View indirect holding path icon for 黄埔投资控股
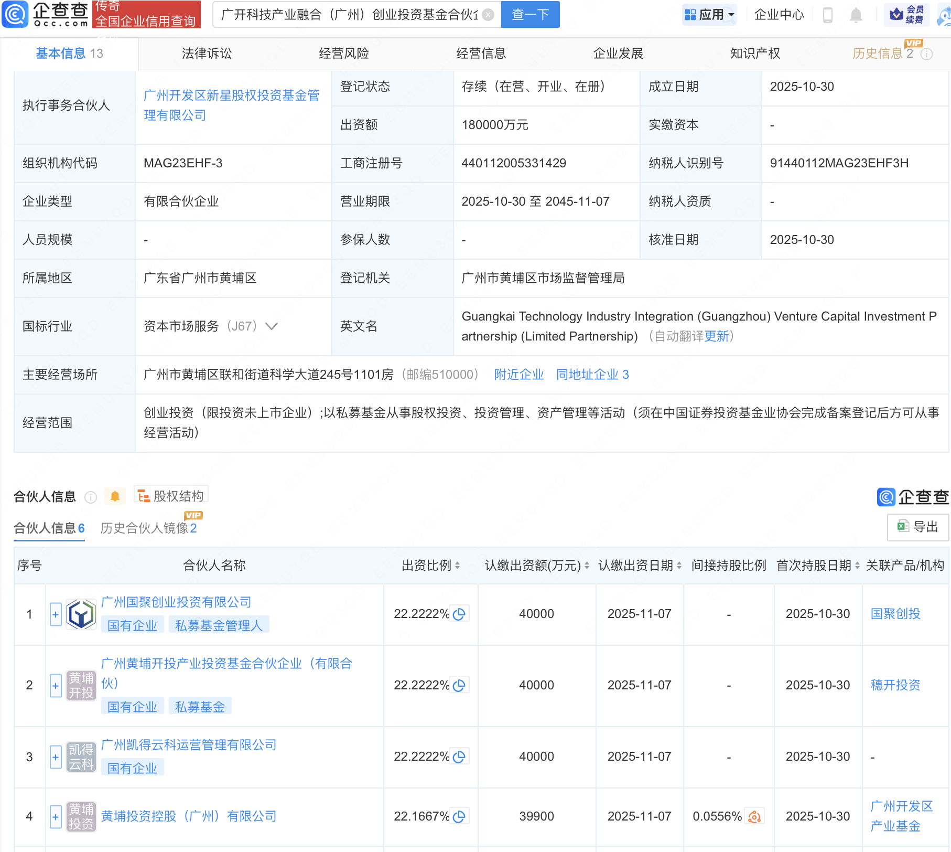Viewport: 951px width, 852px height. (754, 816)
